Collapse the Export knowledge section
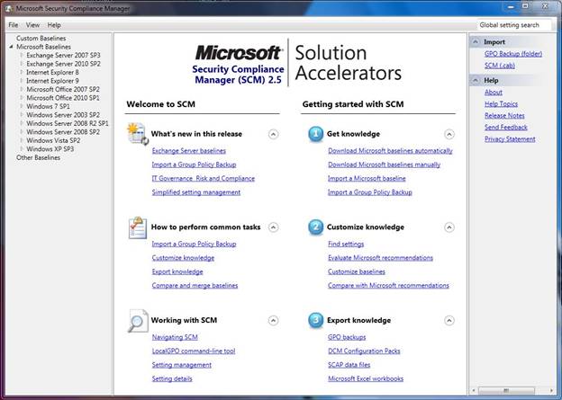Image resolution: width=562 pixels, height=400 pixels. click(449, 320)
